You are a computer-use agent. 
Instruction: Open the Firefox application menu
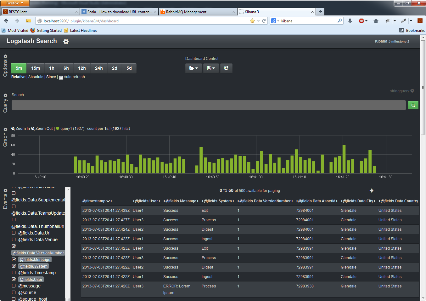tap(15, 3)
